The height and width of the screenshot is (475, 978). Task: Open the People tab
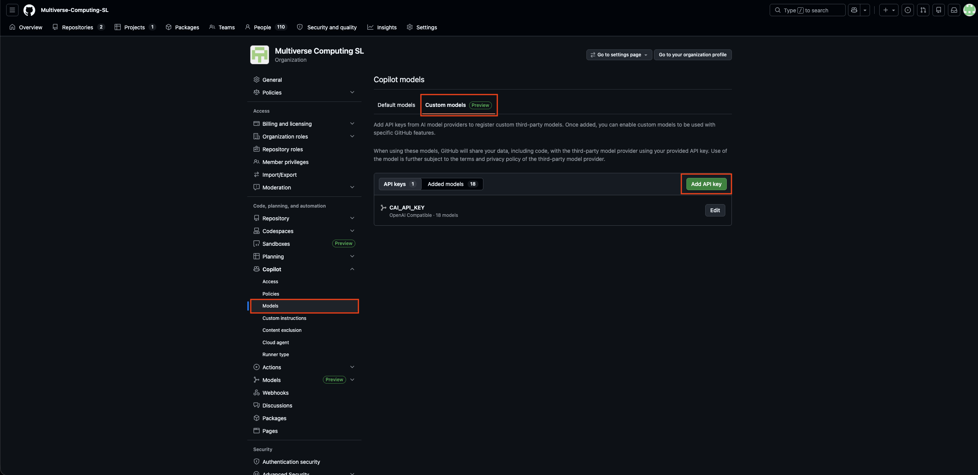[x=265, y=27]
